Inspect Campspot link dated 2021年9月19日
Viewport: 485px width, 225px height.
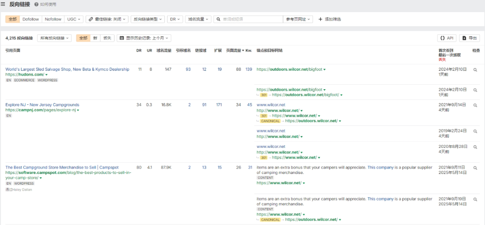pyautogui.click(x=476, y=199)
